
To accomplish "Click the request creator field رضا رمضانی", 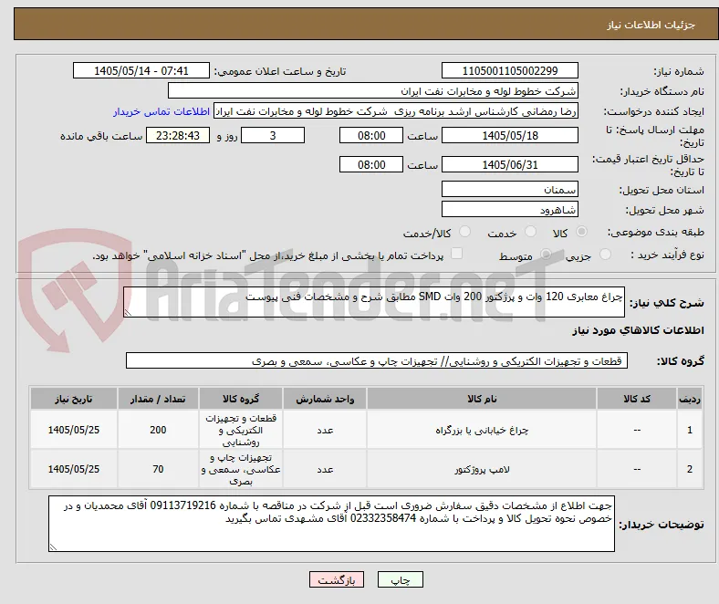I will click(396, 111).
